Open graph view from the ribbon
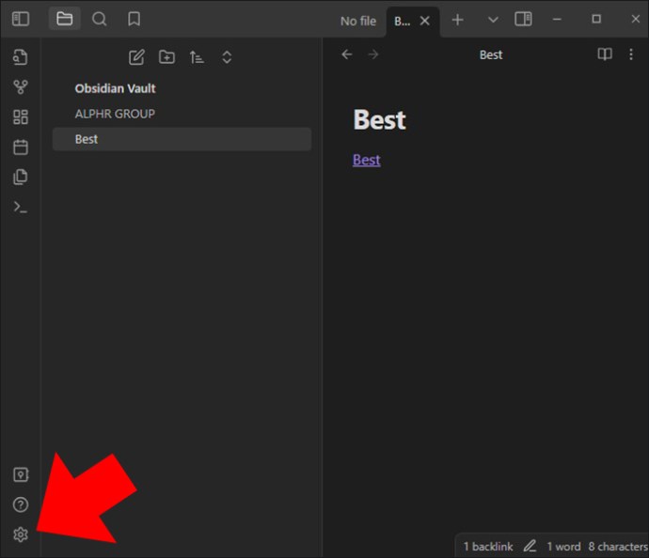The width and height of the screenshot is (649, 558). coord(21,87)
